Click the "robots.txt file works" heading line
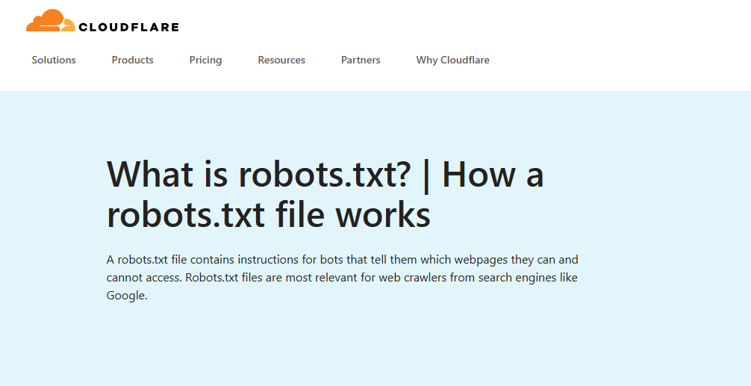Image resolution: width=751 pixels, height=386 pixels. (269, 215)
